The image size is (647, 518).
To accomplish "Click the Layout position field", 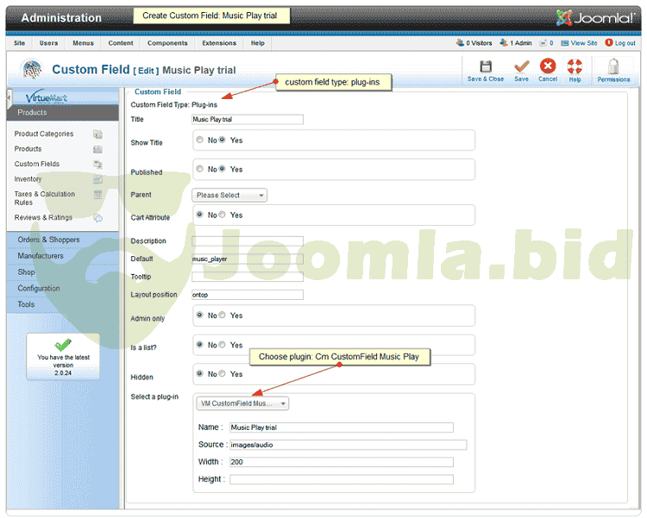I will (x=248, y=295).
